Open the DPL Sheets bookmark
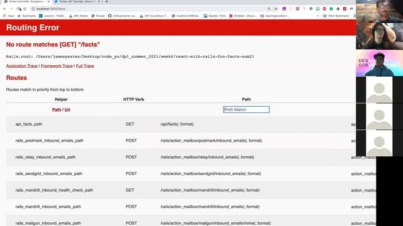This screenshot has height=226, width=403. pos(78,16)
